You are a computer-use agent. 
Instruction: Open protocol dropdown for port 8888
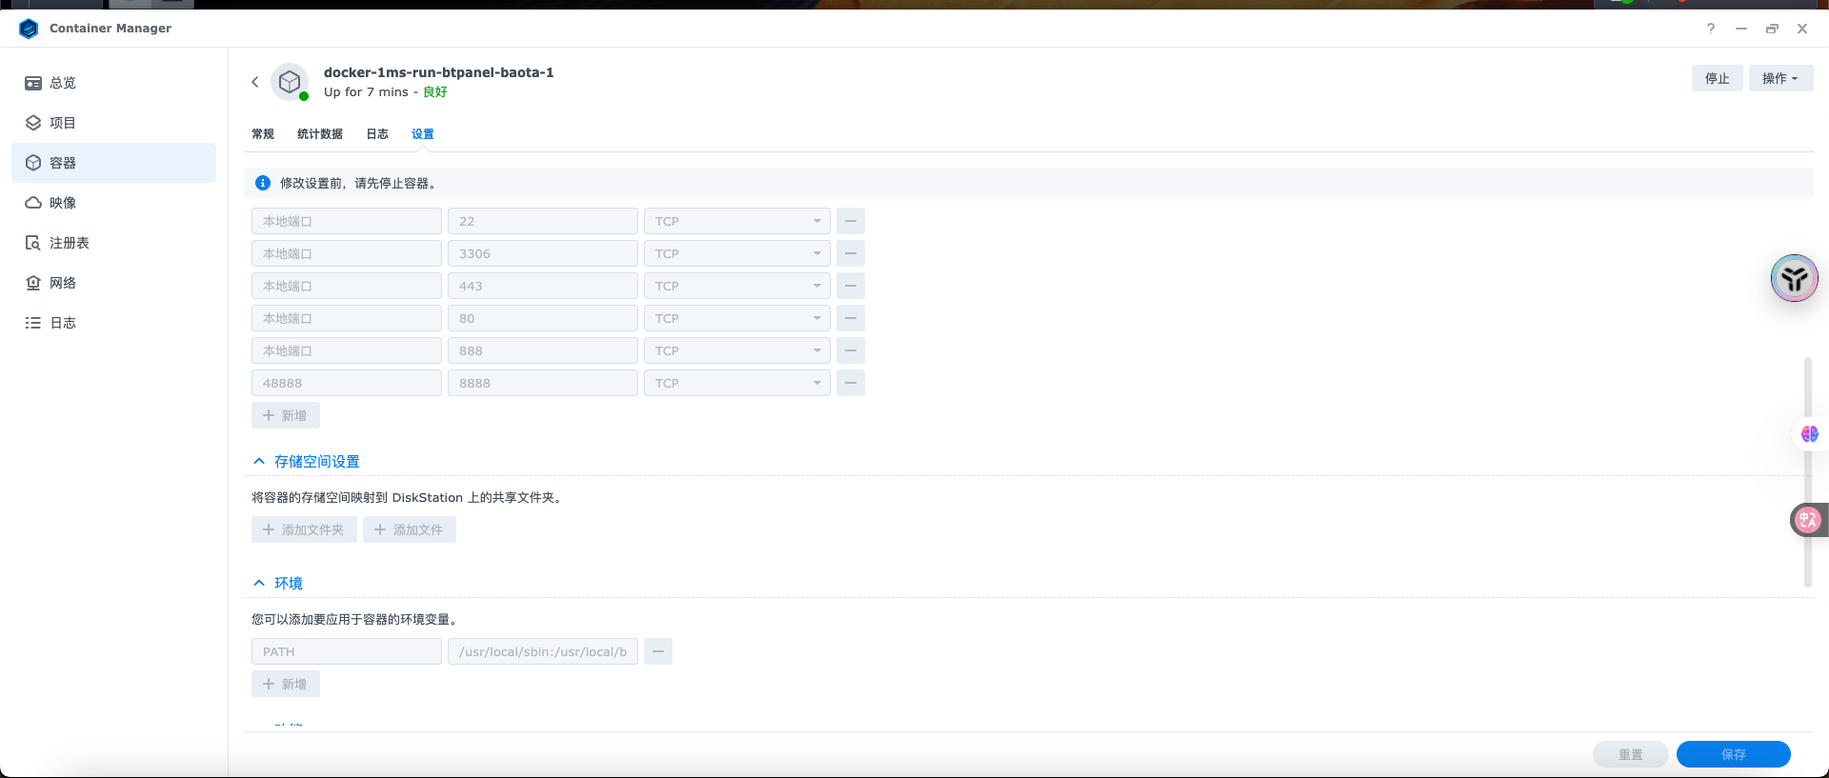tap(736, 383)
